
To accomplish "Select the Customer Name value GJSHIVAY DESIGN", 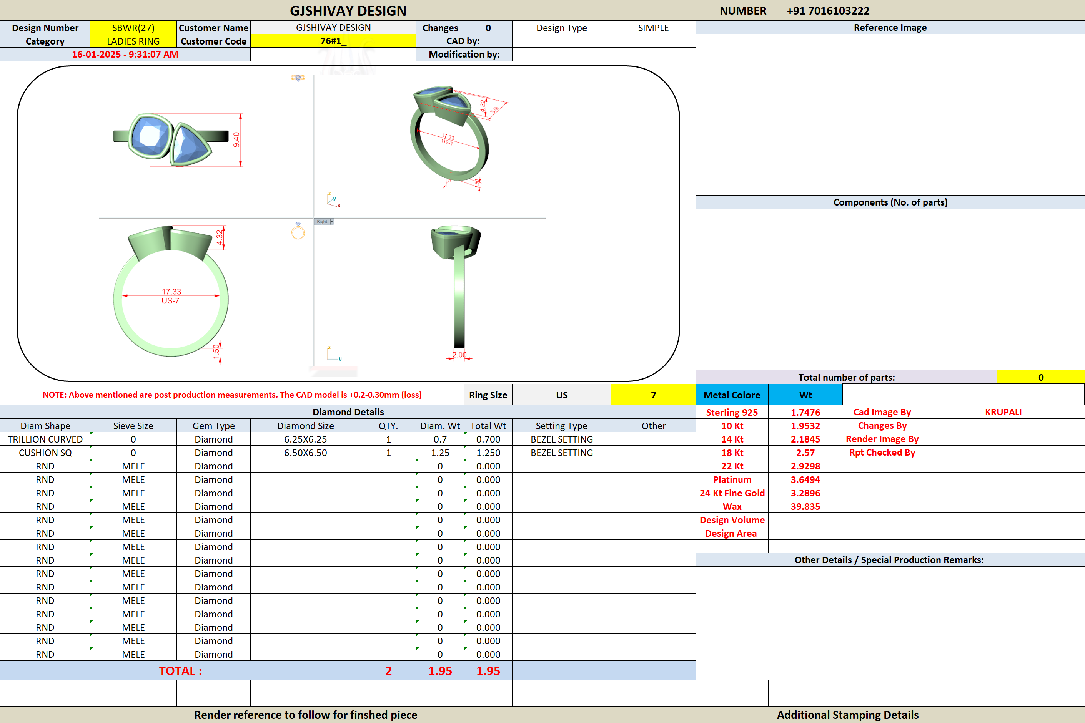I will [333, 28].
